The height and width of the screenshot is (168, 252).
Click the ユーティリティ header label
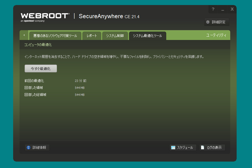(216, 35)
